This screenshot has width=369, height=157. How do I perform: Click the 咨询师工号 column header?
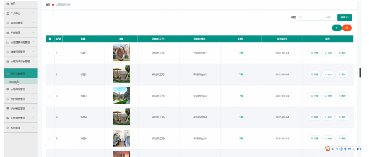tap(159, 39)
